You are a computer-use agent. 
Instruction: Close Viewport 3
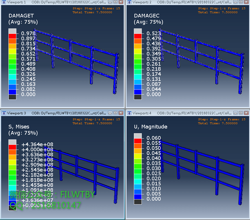121,113
